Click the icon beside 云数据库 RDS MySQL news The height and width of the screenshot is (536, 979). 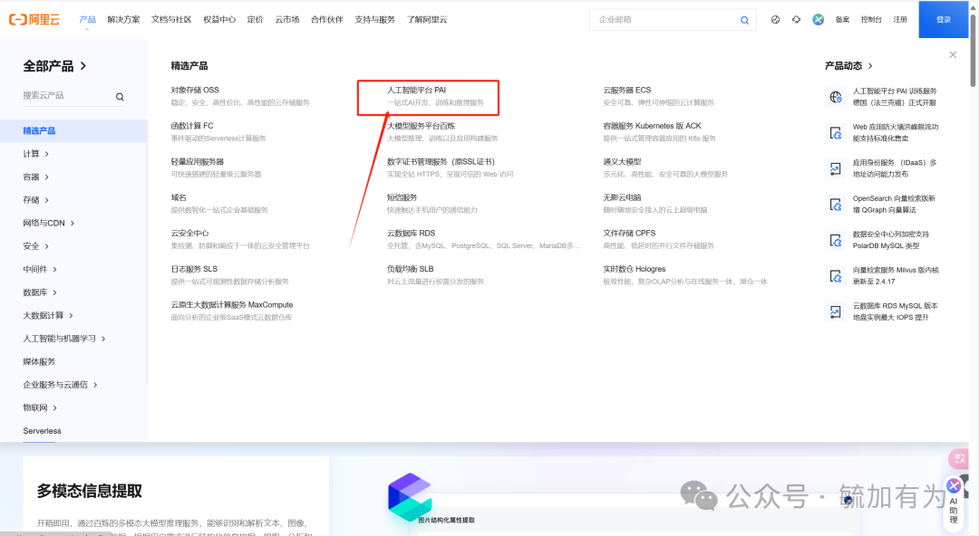click(836, 311)
